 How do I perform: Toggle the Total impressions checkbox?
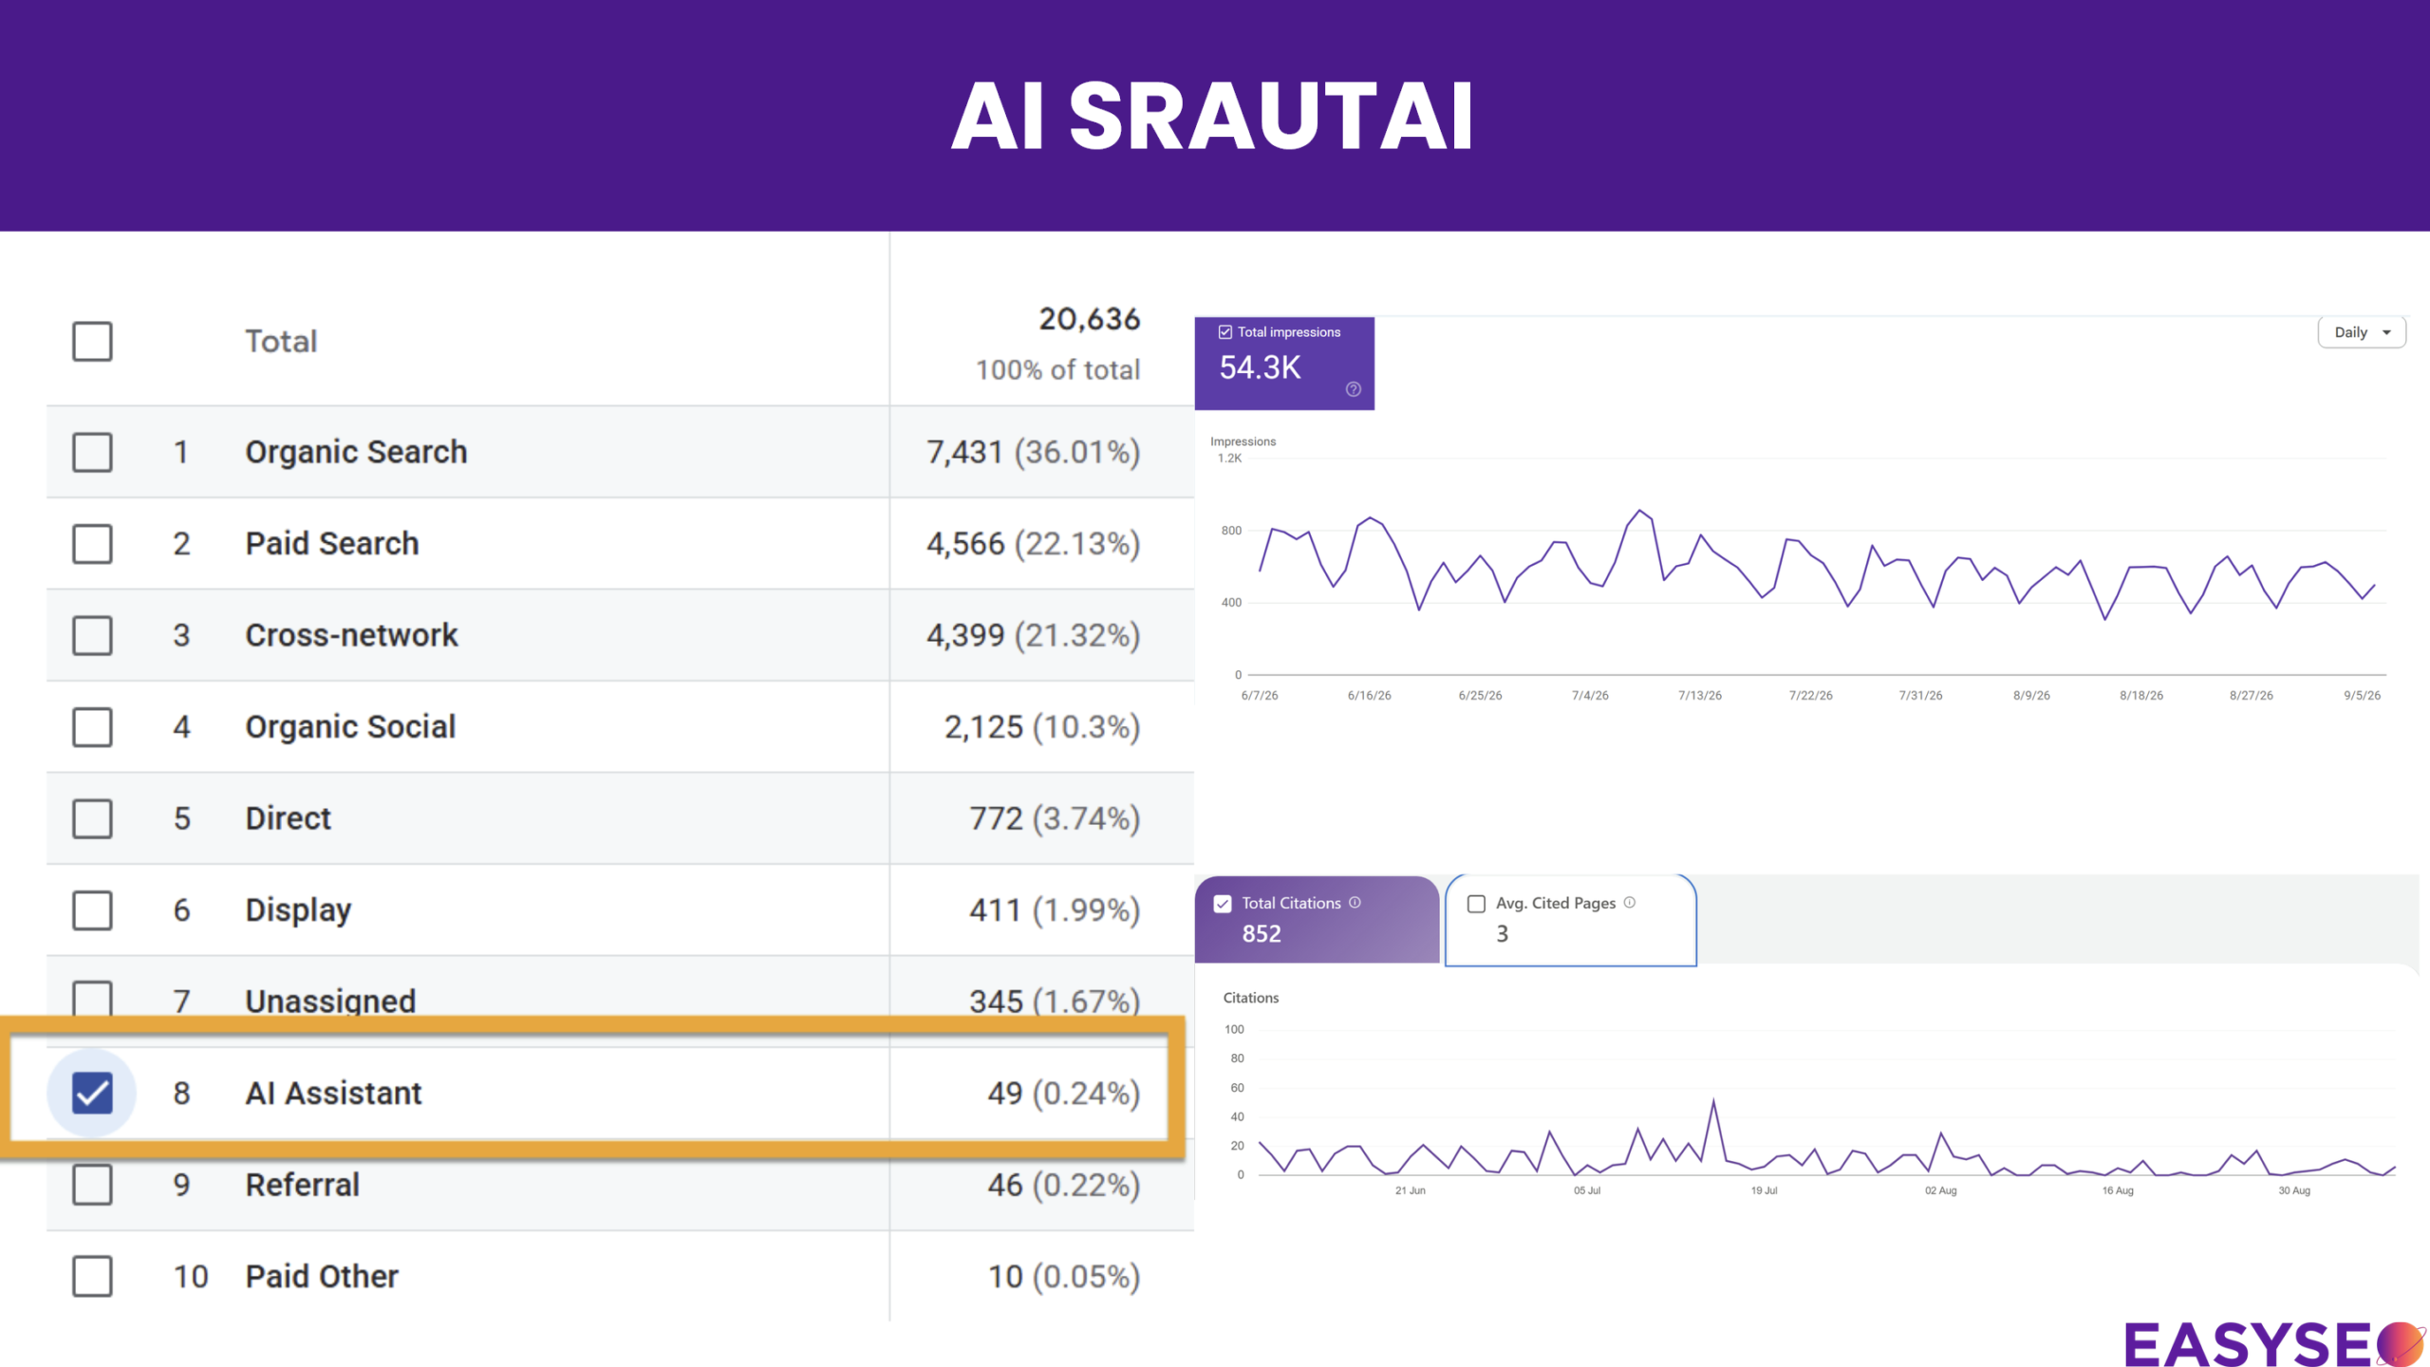click(1224, 332)
